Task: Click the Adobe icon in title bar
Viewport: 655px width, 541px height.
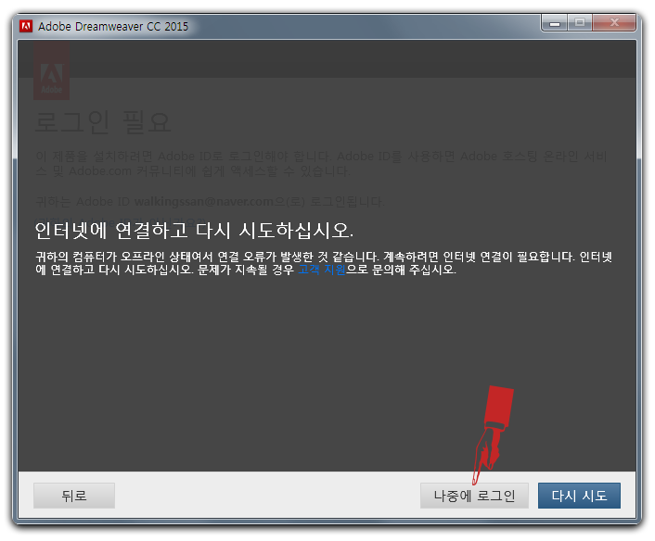Action: (26, 26)
